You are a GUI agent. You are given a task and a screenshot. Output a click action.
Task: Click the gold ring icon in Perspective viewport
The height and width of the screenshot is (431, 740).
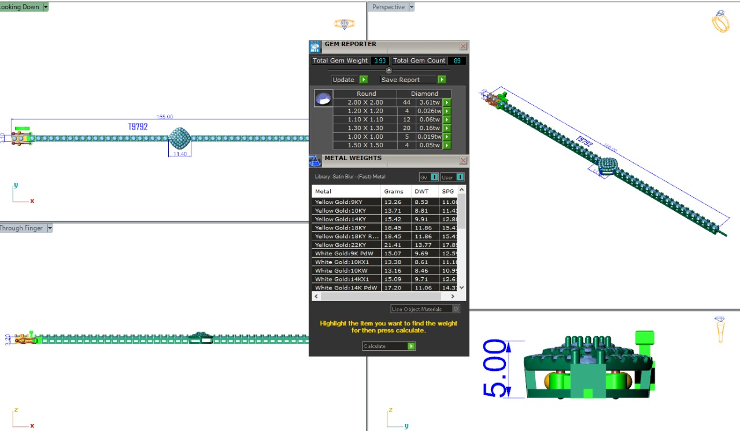720,21
